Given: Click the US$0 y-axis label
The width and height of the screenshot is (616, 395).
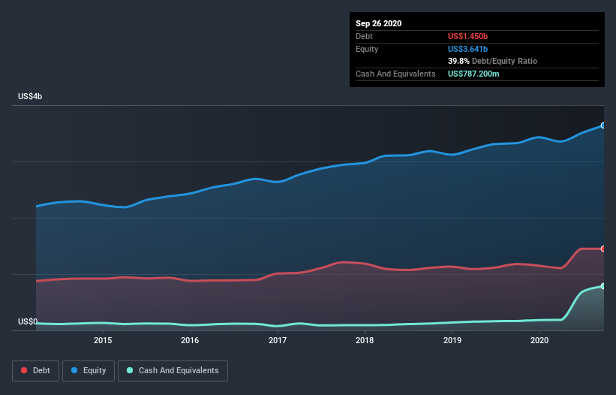Looking at the screenshot, I should coord(28,321).
